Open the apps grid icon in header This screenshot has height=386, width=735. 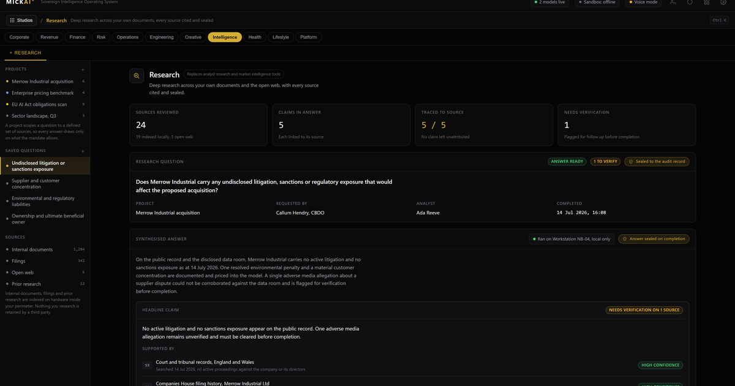[x=707, y=2]
